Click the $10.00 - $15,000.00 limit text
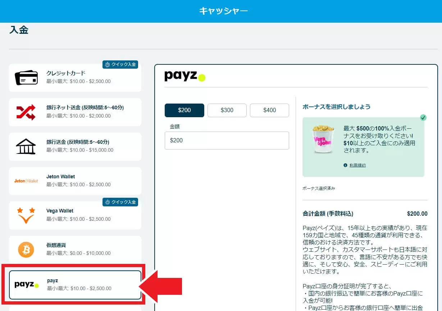The width and height of the screenshot is (442, 311). pyautogui.click(x=91, y=150)
